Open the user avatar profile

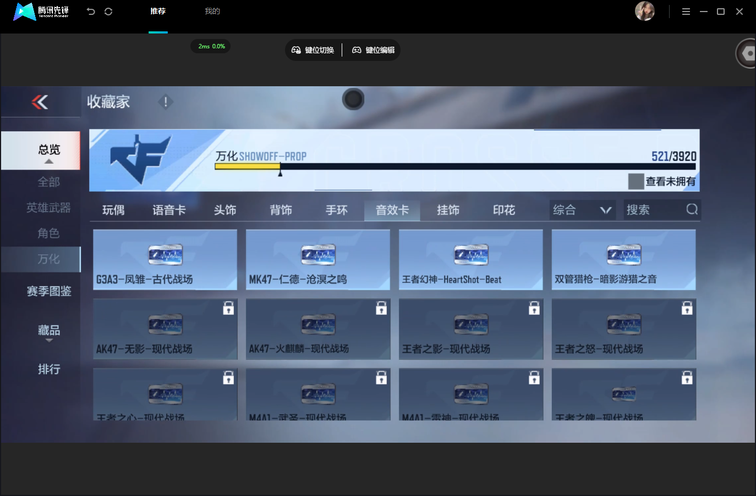tap(645, 11)
